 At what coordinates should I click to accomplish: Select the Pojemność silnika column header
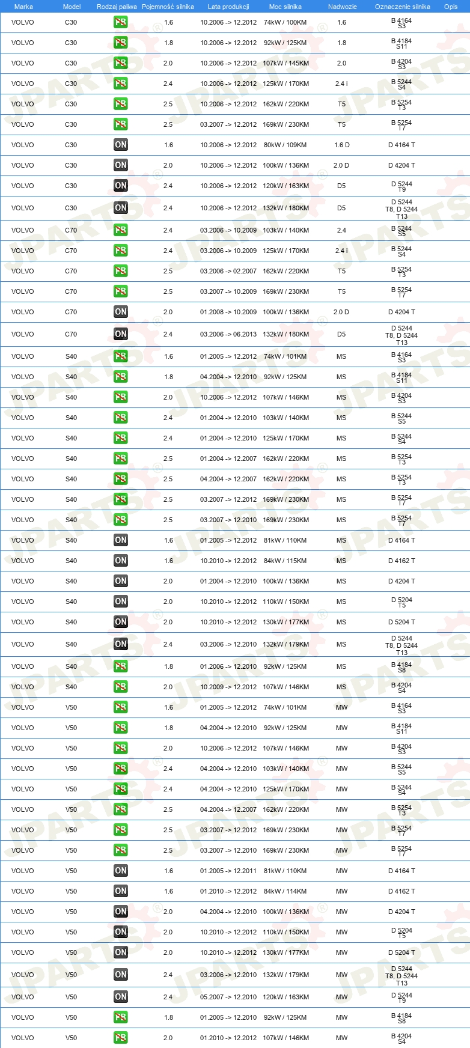(x=168, y=7)
